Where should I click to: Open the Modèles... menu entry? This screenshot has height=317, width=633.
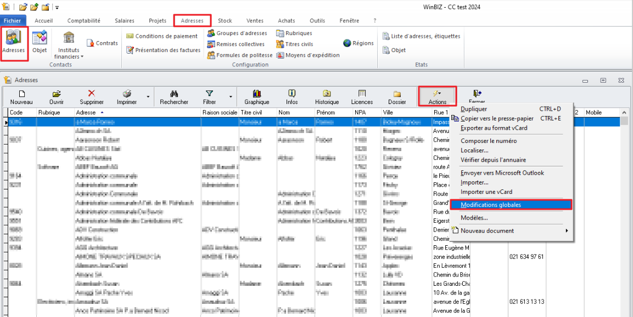coord(512,218)
